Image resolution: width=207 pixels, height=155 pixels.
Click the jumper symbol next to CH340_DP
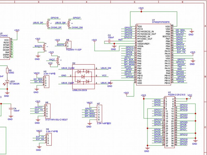[x=48, y=24]
